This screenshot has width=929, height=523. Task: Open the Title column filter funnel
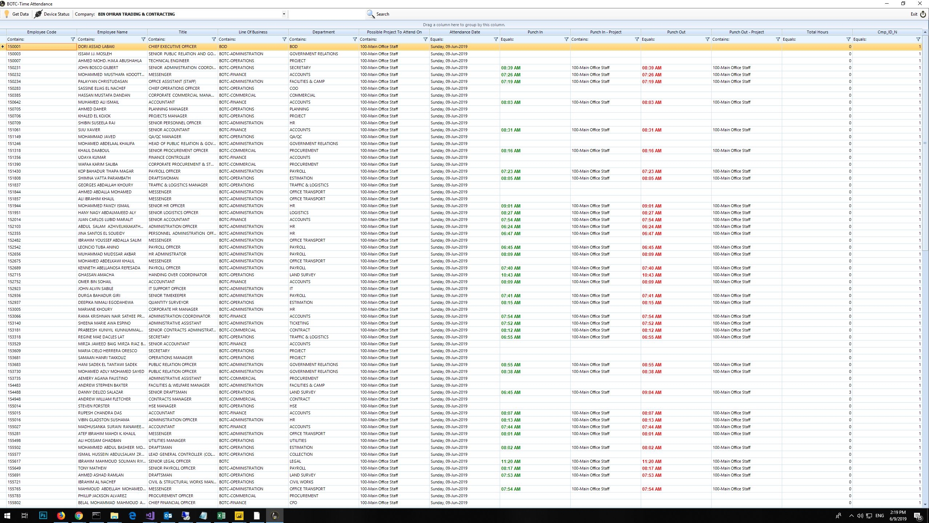[214, 39]
